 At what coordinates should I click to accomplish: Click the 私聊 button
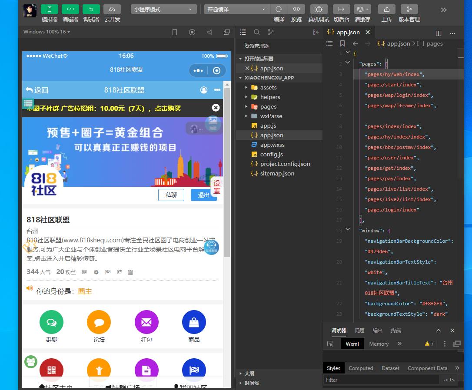[x=171, y=195]
